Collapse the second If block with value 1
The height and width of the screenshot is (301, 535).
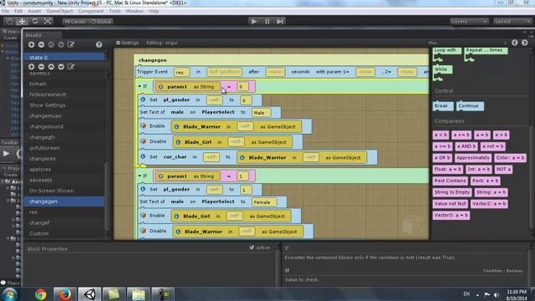(x=140, y=176)
